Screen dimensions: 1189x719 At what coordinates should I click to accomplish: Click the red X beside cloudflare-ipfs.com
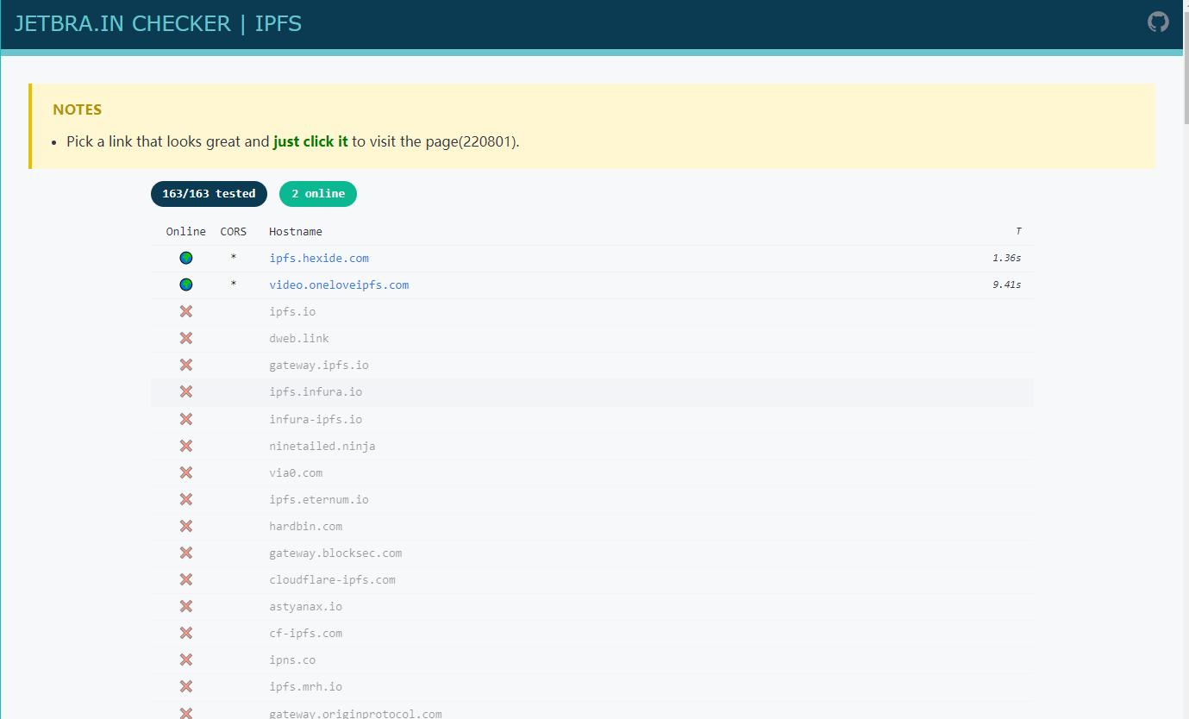(186, 579)
